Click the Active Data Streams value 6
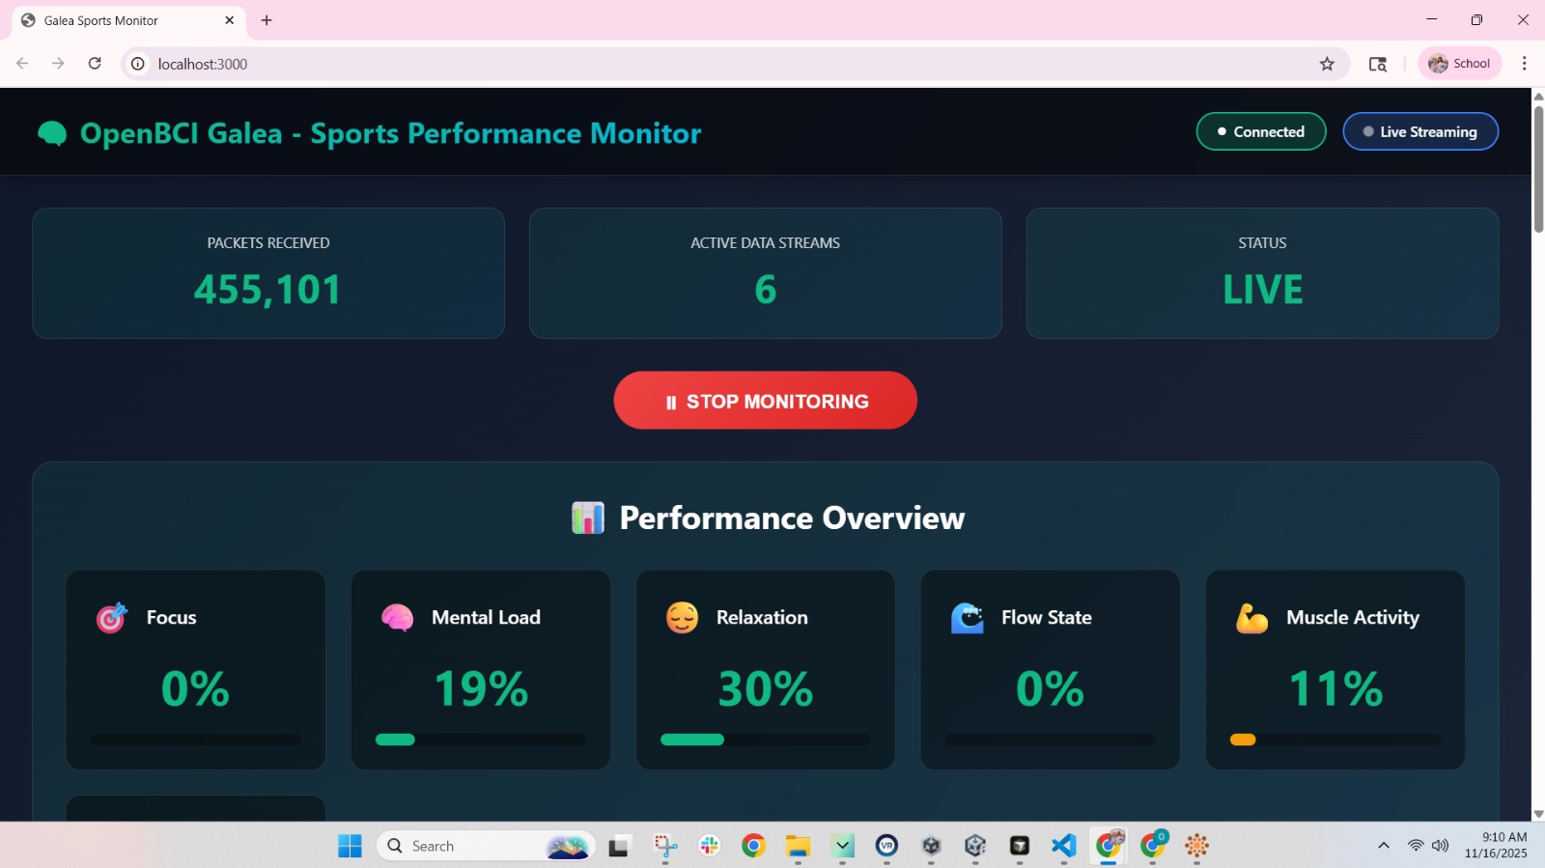 (766, 290)
